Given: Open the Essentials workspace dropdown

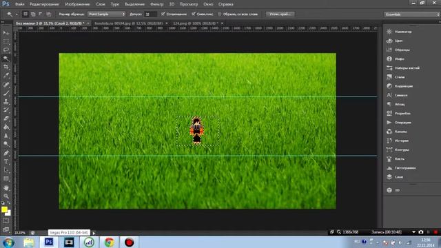Looking at the screenshot, I should pos(412,14).
